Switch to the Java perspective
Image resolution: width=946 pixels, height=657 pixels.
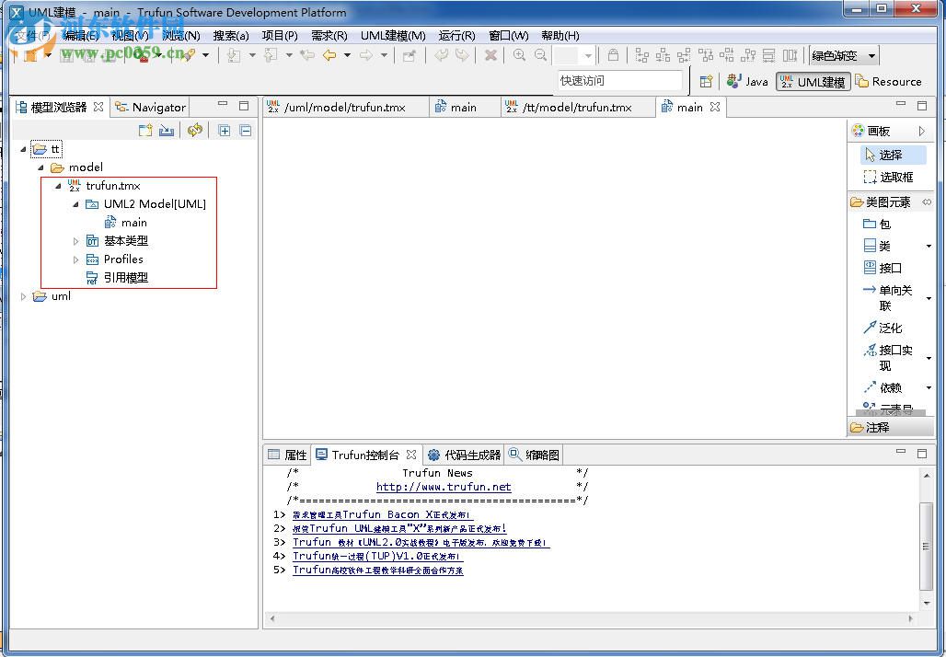747,82
